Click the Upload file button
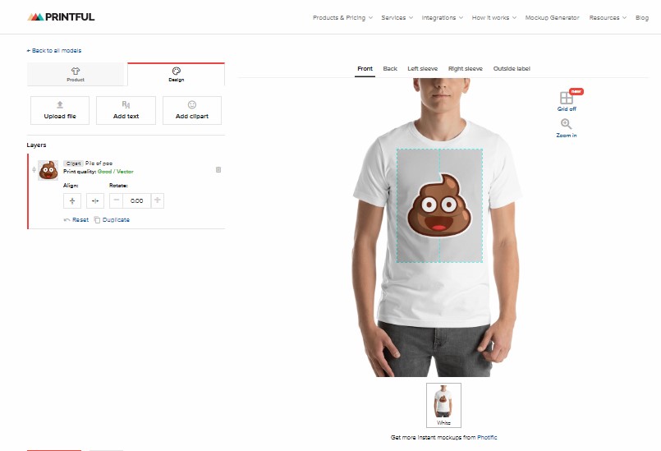This screenshot has width=661, height=451. (x=60, y=110)
